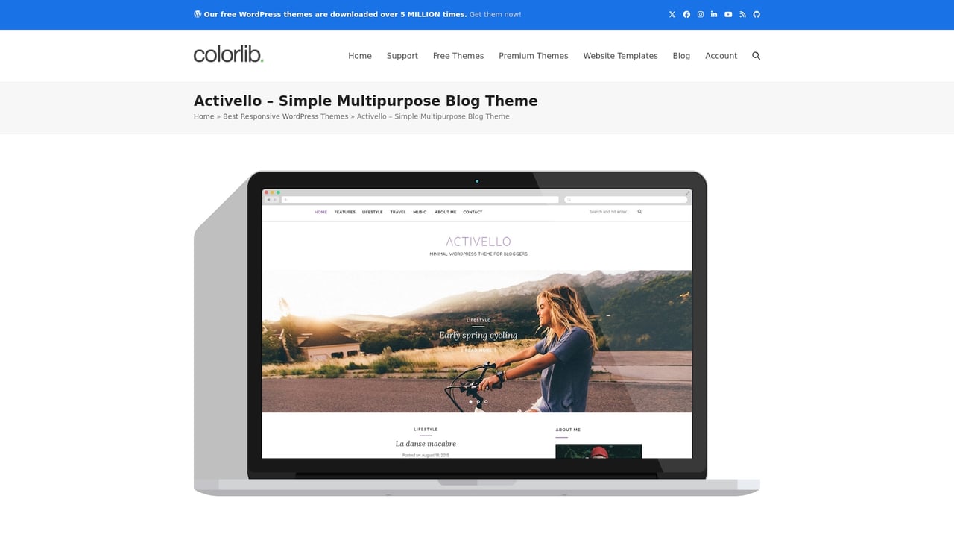
Task: Open the Website Templates menu
Action: [x=620, y=55]
